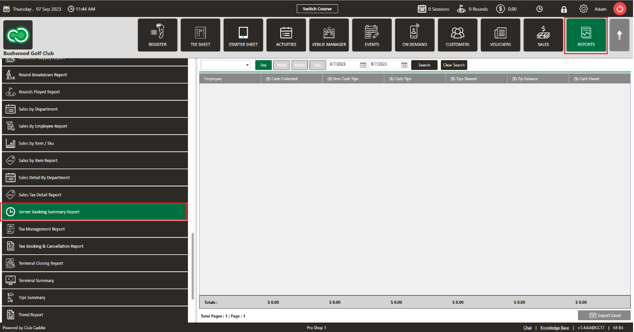Open the Register barcode scanner icon
The image size is (634, 332).
157,32
